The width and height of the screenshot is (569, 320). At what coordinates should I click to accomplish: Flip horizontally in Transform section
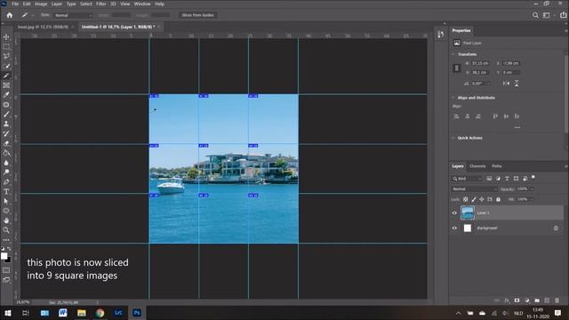pyautogui.click(x=506, y=84)
